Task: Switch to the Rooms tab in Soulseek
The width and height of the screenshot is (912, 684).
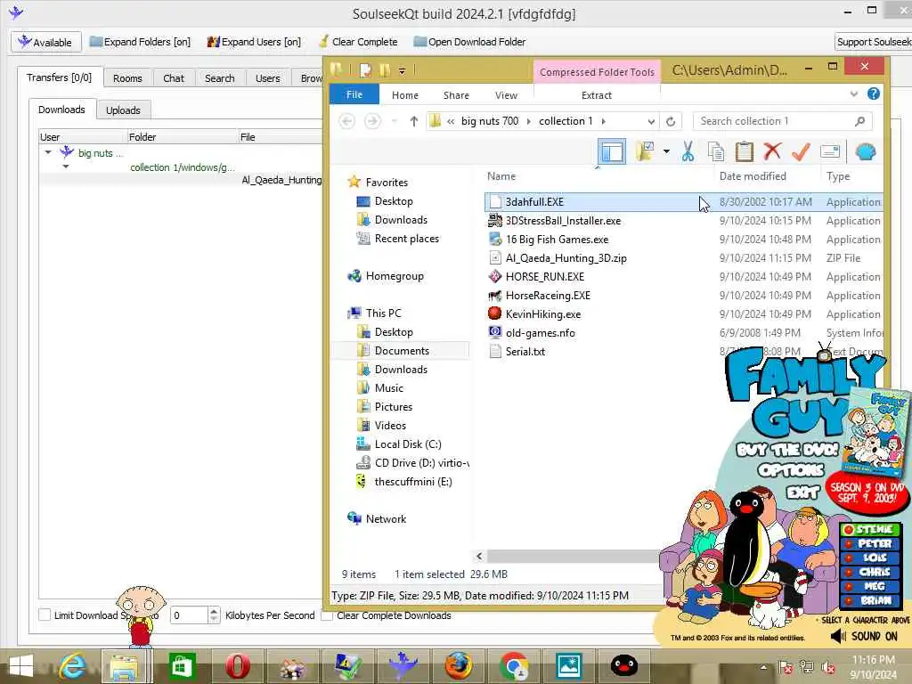Action: (x=127, y=78)
